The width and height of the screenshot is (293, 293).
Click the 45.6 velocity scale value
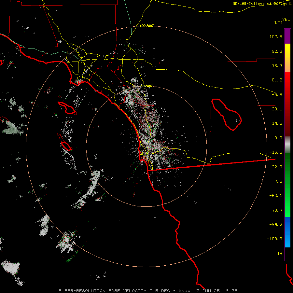pos(277,94)
